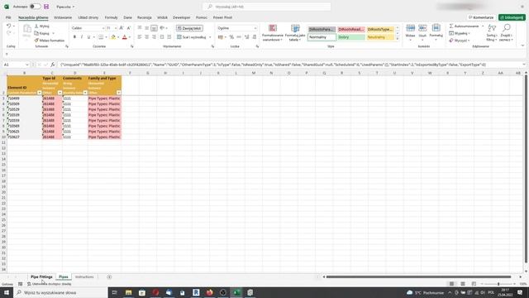Click the search box in the title bar
Image resolution: width=529 pixels, height=298 pixels.
tap(266, 7)
